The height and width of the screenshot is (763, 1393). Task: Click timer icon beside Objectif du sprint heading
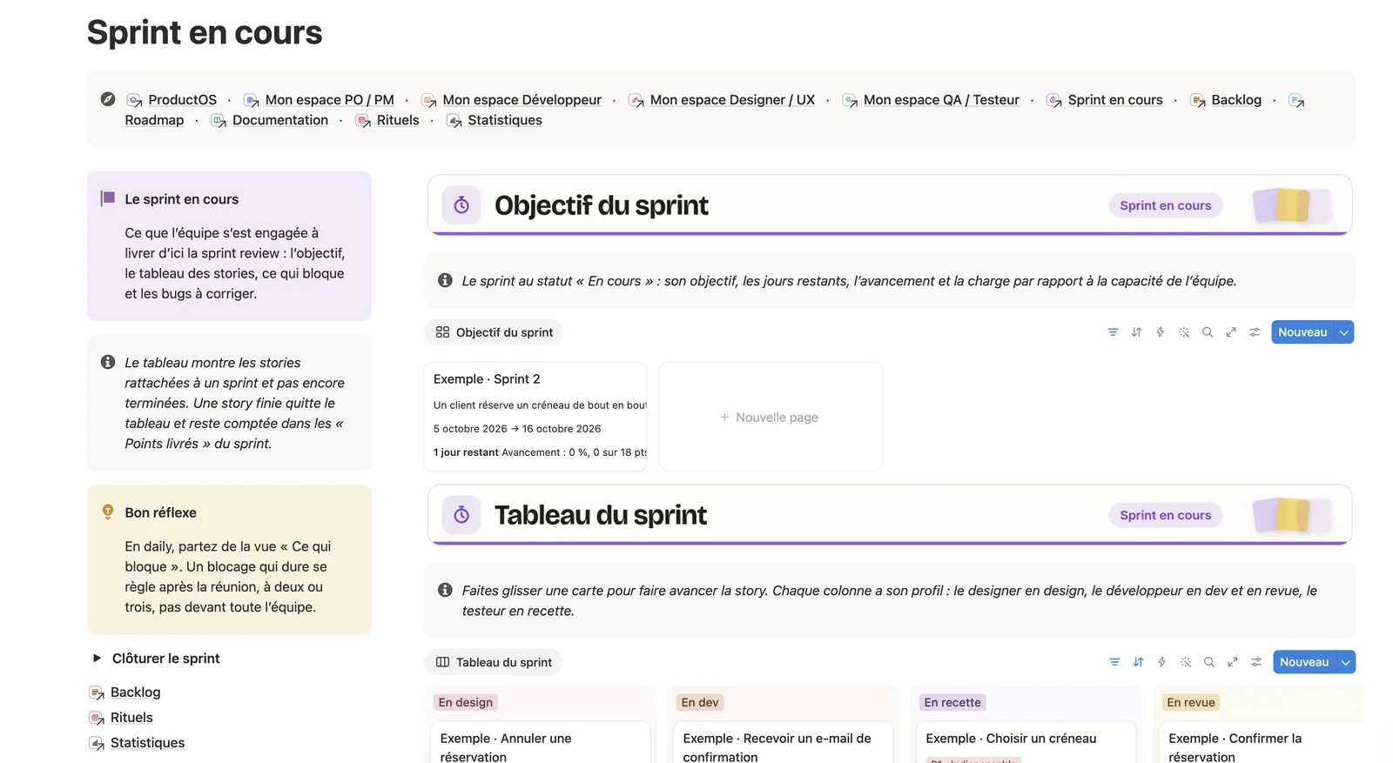click(461, 205)
